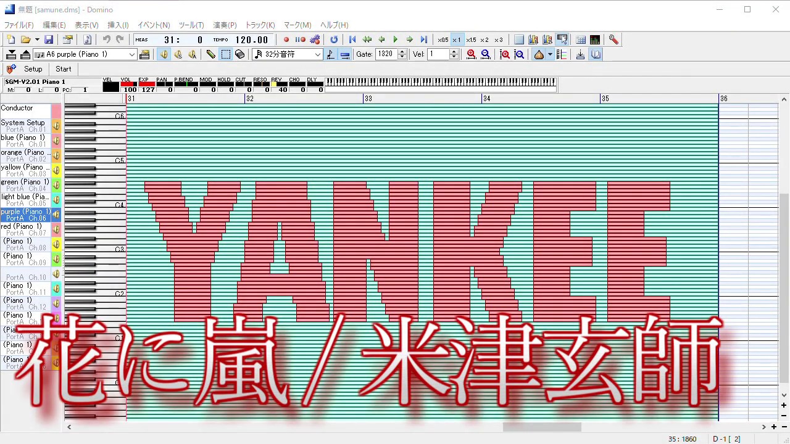Click the Setup mark button

[33, 69]
